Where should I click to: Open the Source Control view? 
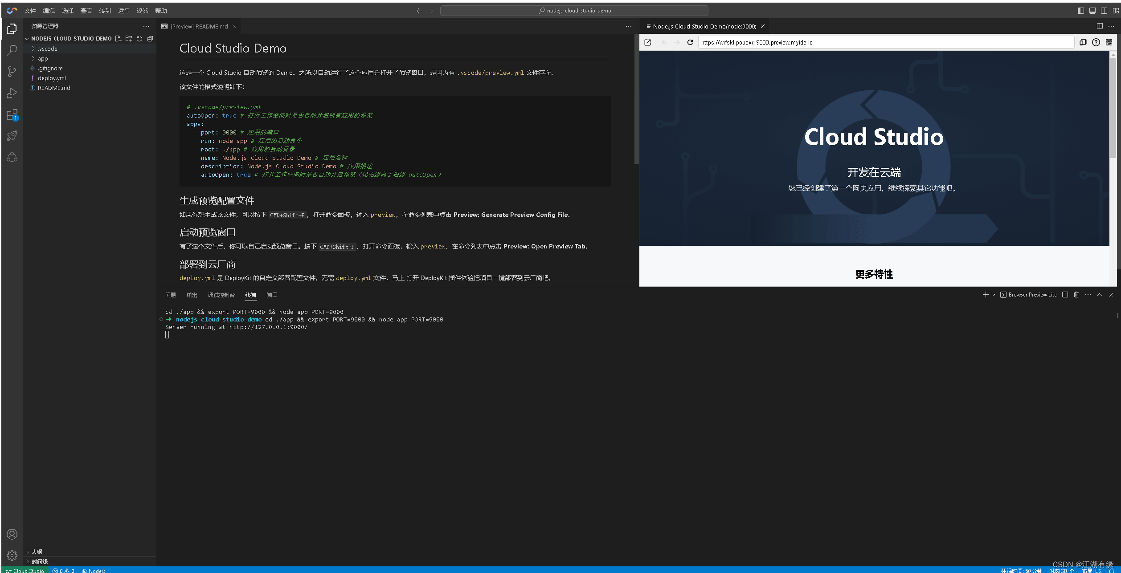point(12,71)
